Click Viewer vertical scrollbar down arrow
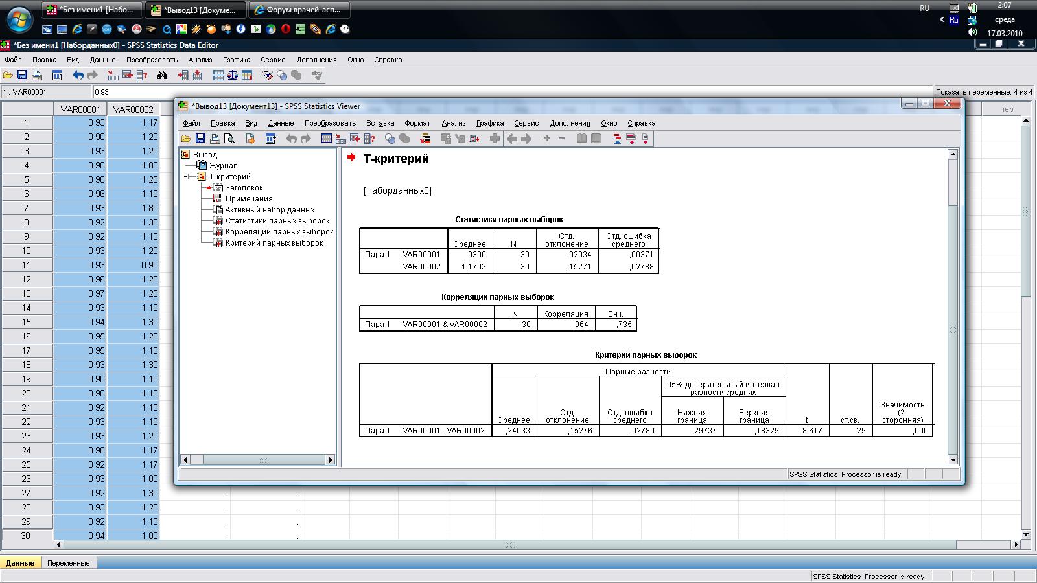Image resolution: width=1037 pixels, height=583 pixels. coord(953,460)
